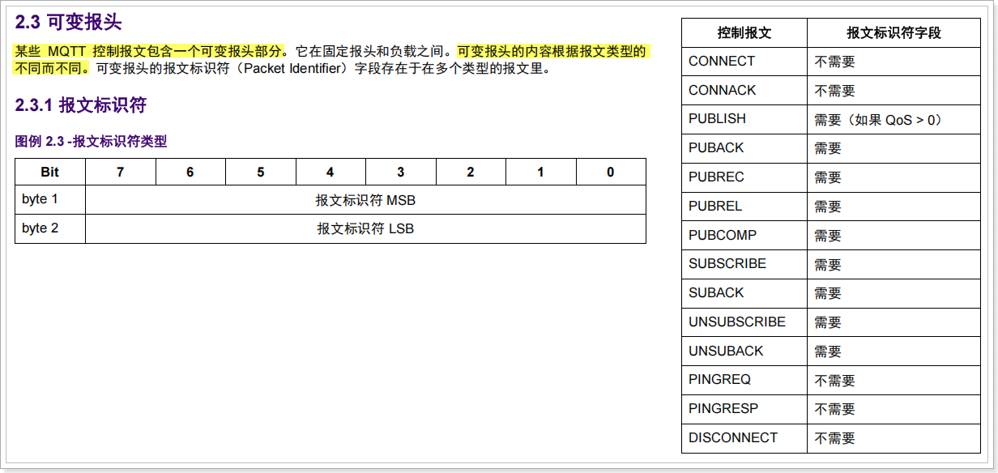Screen dimensions: 998x473
Task: Click '不需要' in the PINGREQ row
Action: (x=834, y=381)
